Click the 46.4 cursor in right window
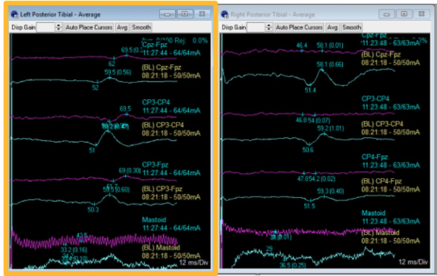Screen dimensions: 437x276 [x=301, y=51]
